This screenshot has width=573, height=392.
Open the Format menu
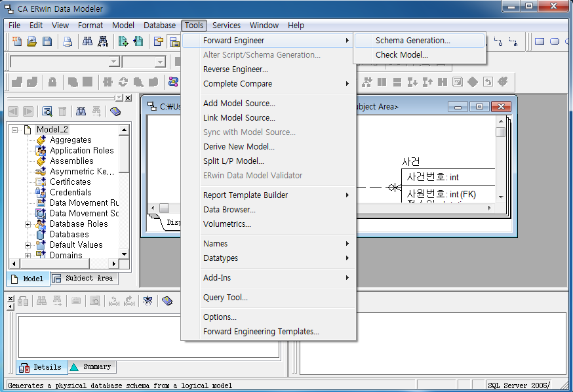[90, 25]
